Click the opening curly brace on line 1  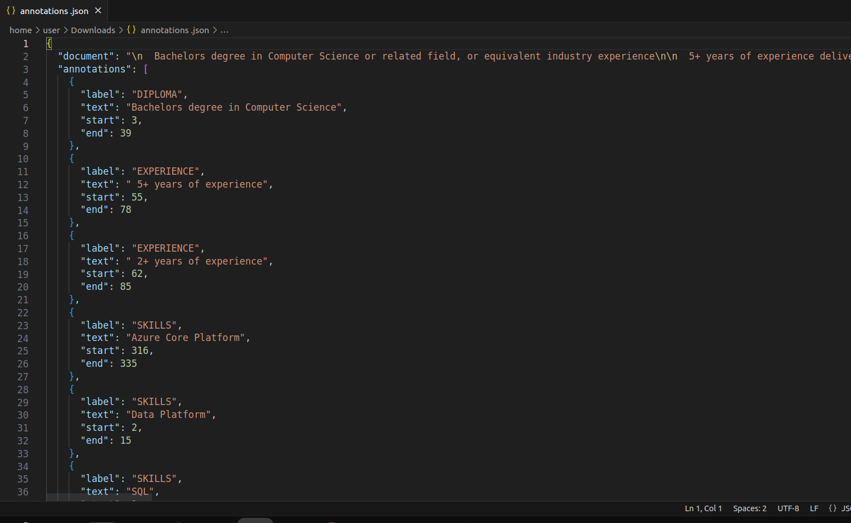point(49,44)
